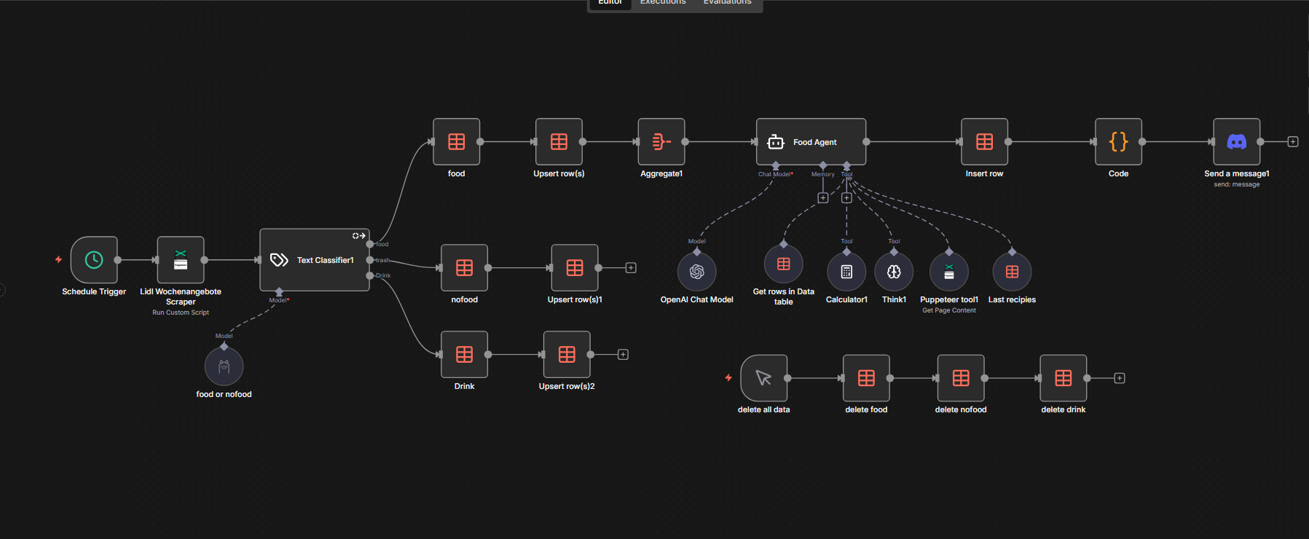The image size is (1309, 539).
Task: Click the Puppeteer tool1 node
Action: [948, 272]
